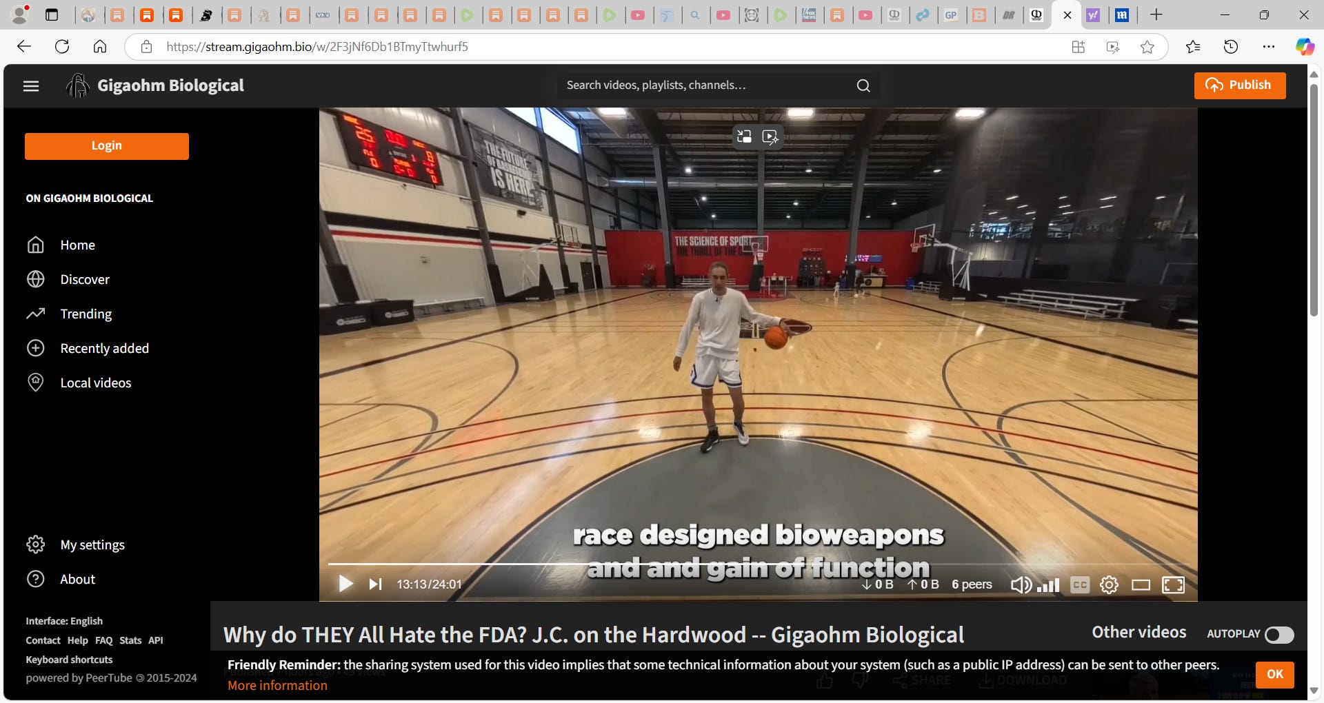Open the API footer link
The width and height of the screenshot is (1324, 703).
pyautogui.click(x=156, y=640)
